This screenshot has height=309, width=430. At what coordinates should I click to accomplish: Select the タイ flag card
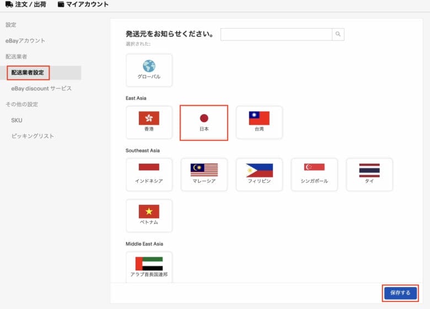coord(369,175)
